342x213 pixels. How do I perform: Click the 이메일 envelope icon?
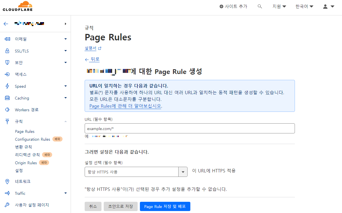click(x=8, y=39)
